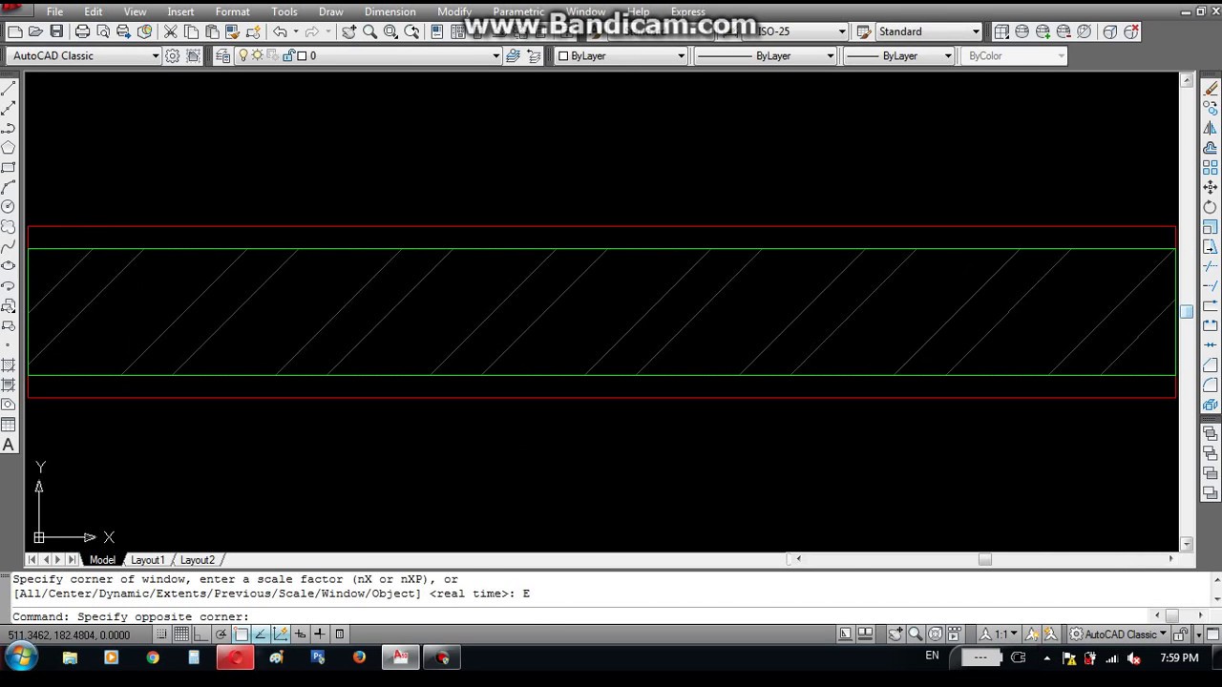Open the Windows Start button
1222x687 pixels.
click(x=21, y=657)
